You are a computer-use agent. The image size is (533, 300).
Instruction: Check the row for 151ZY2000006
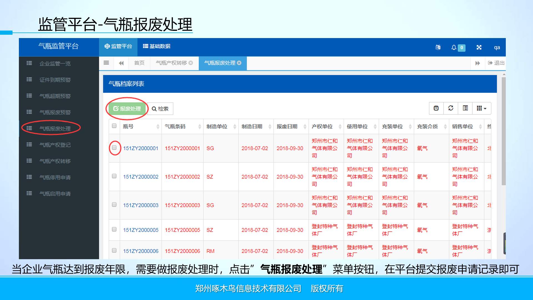114,251
